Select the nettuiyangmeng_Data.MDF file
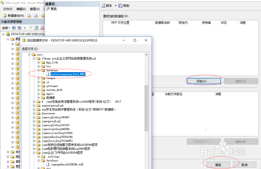Screen dimensions: 261x169 (x=68, y=74)
